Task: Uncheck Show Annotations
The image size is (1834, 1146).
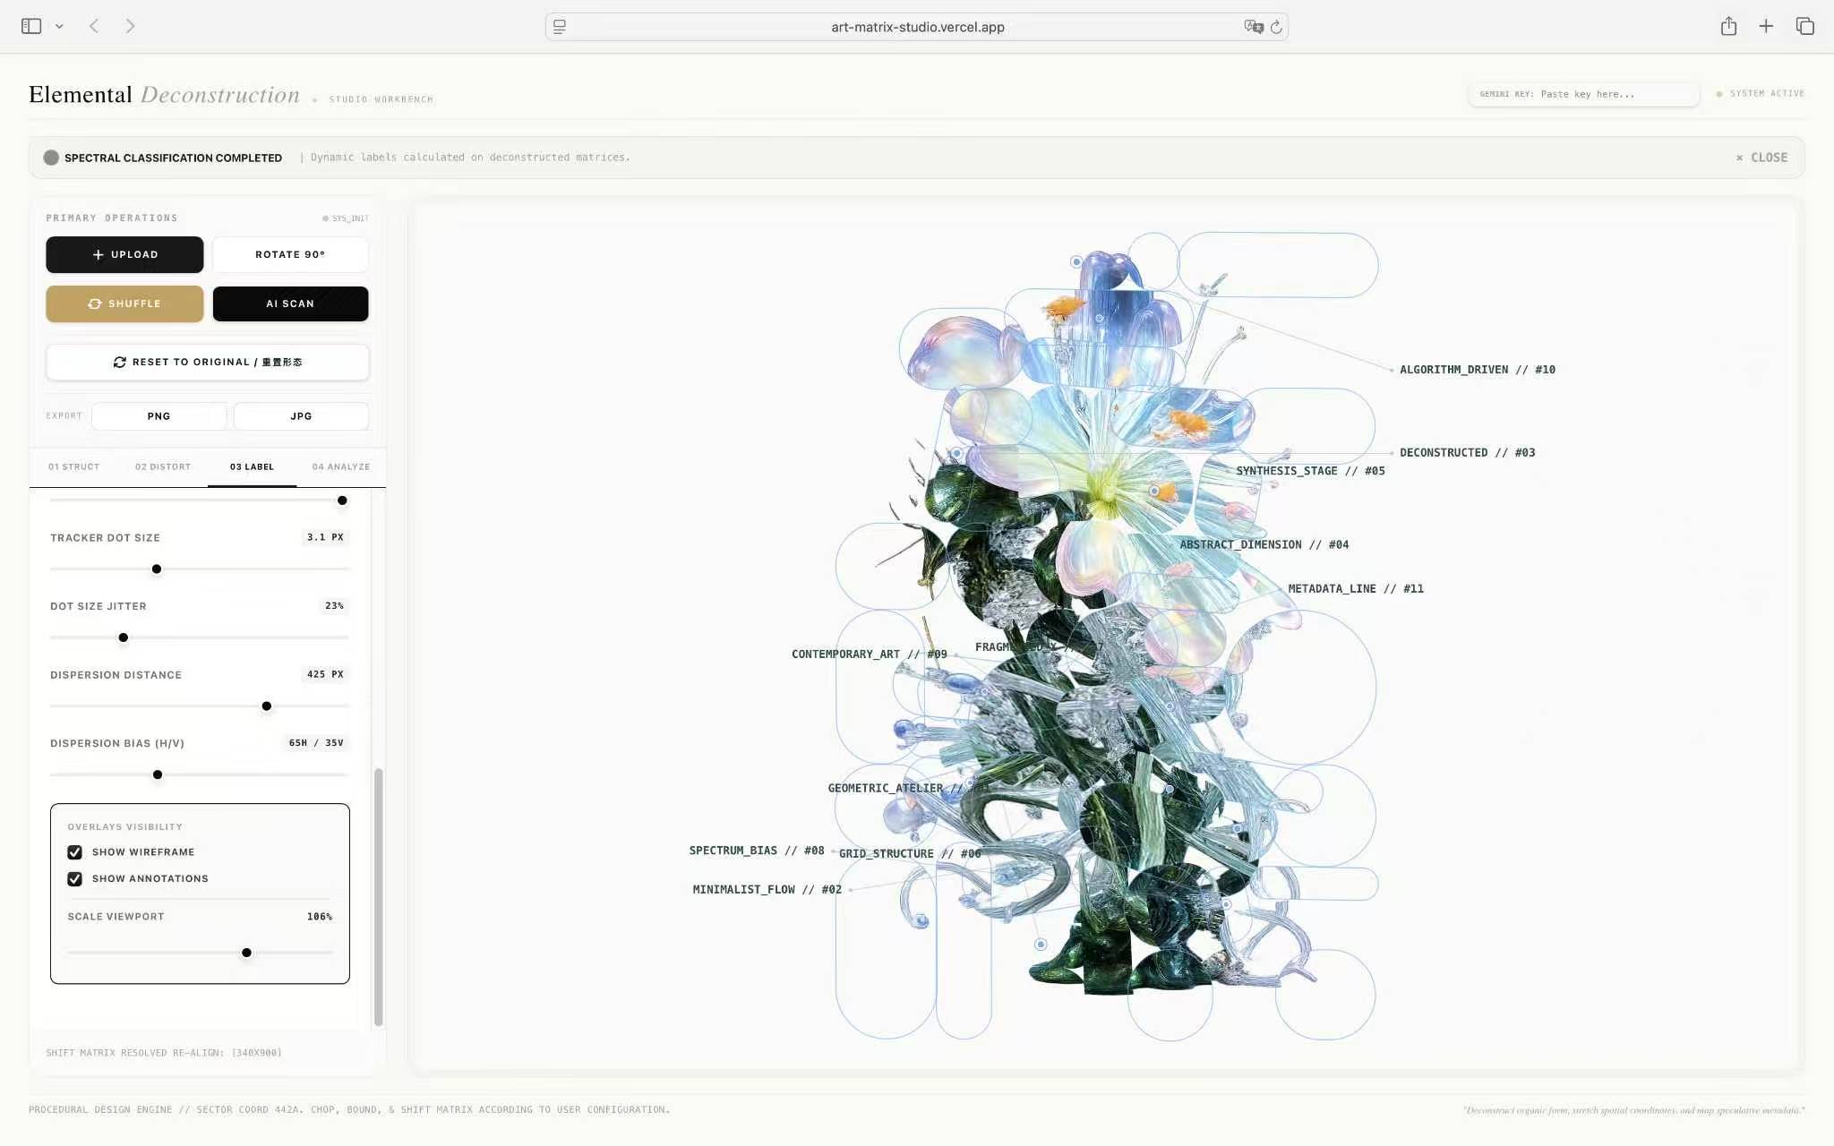Action: pyautogui.click(x=75, y=879)
